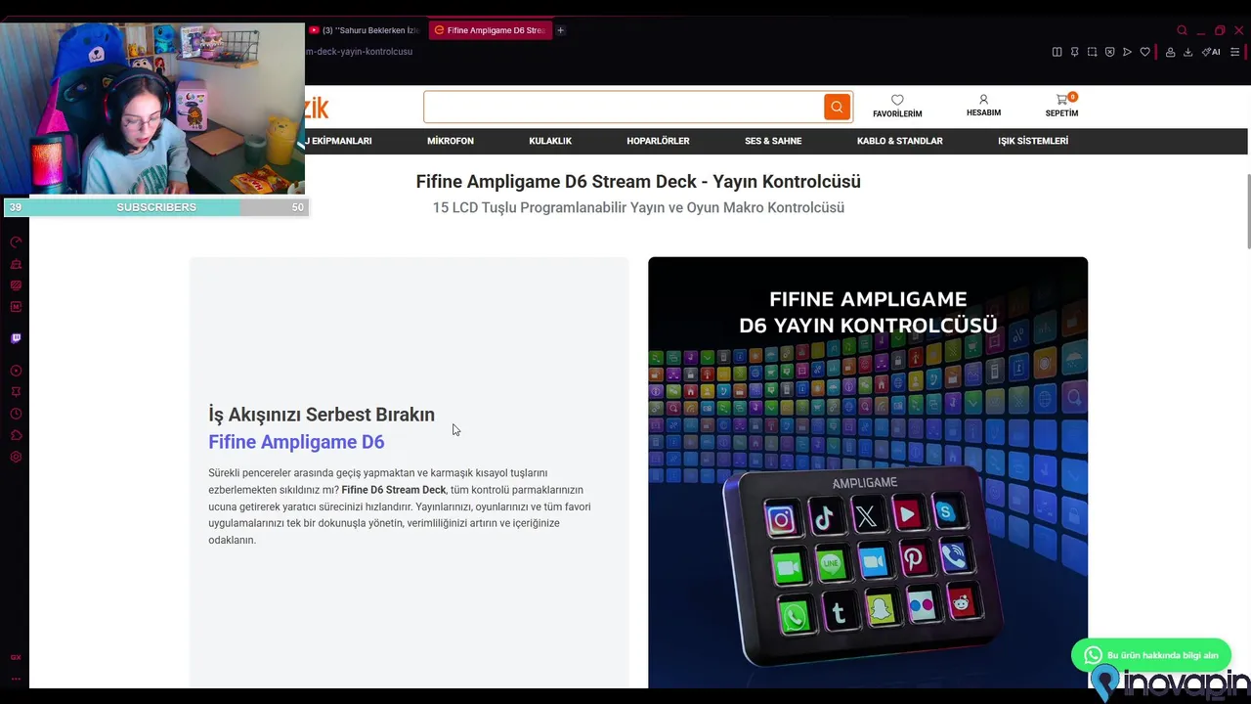Click the HESABIM label
The width and height of the screenshot is (1251, 704).
click(x=983, y=113)
